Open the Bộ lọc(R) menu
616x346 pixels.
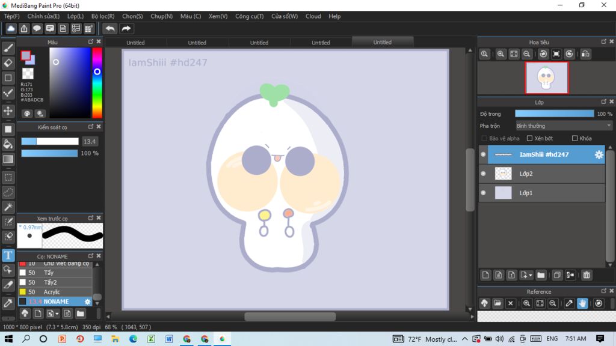103,16
